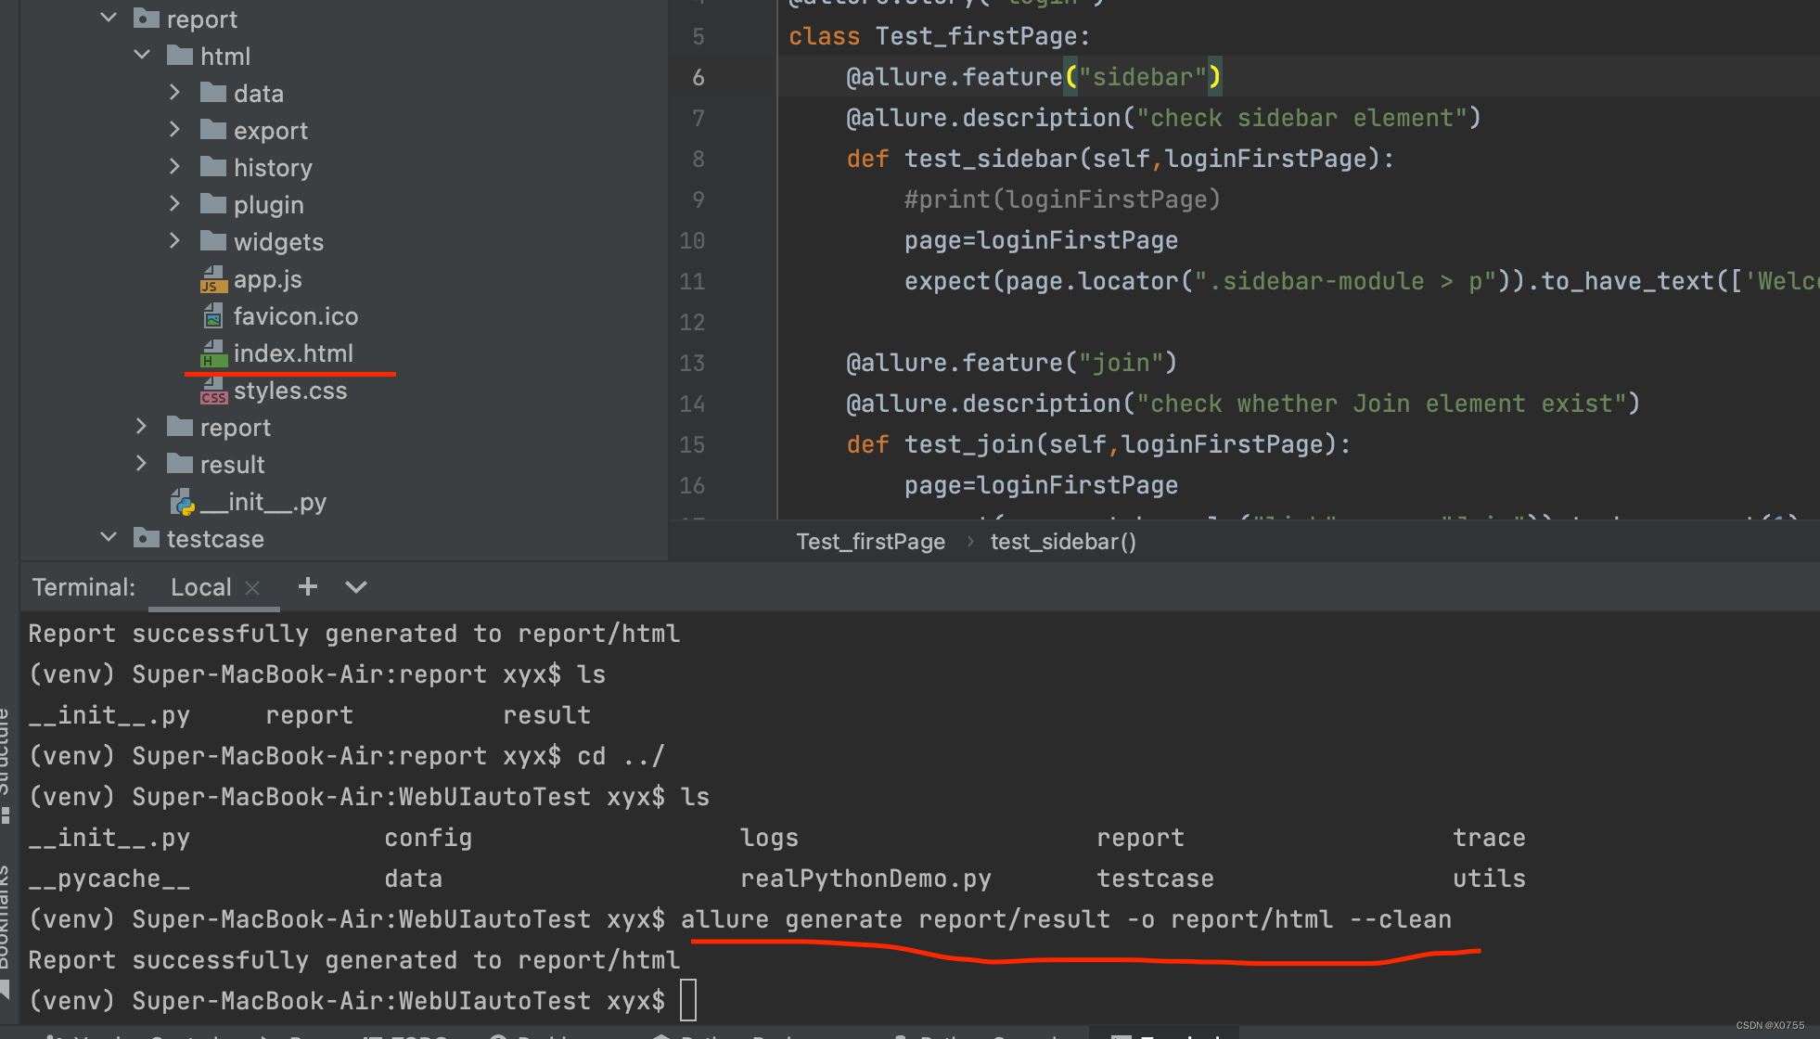Expand the history folder
Screen dimensions: 1820x1039
pos(175,167)
